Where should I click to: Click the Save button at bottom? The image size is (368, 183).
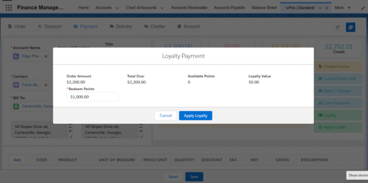194,177
